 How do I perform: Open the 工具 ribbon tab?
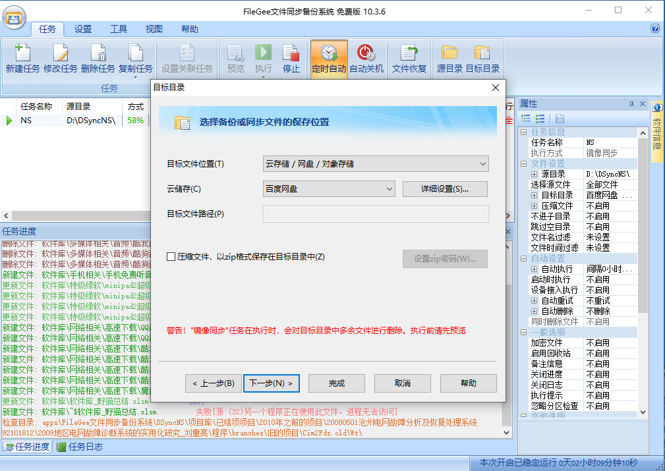pos(119,29)
